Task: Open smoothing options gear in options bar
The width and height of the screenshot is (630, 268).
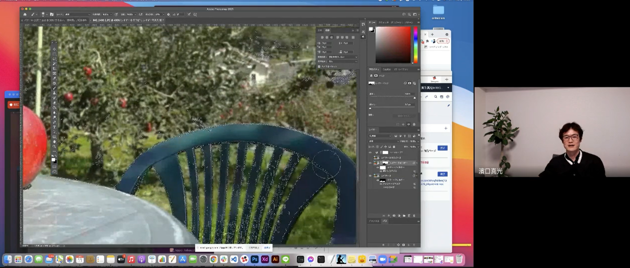Action: point(168,14)
